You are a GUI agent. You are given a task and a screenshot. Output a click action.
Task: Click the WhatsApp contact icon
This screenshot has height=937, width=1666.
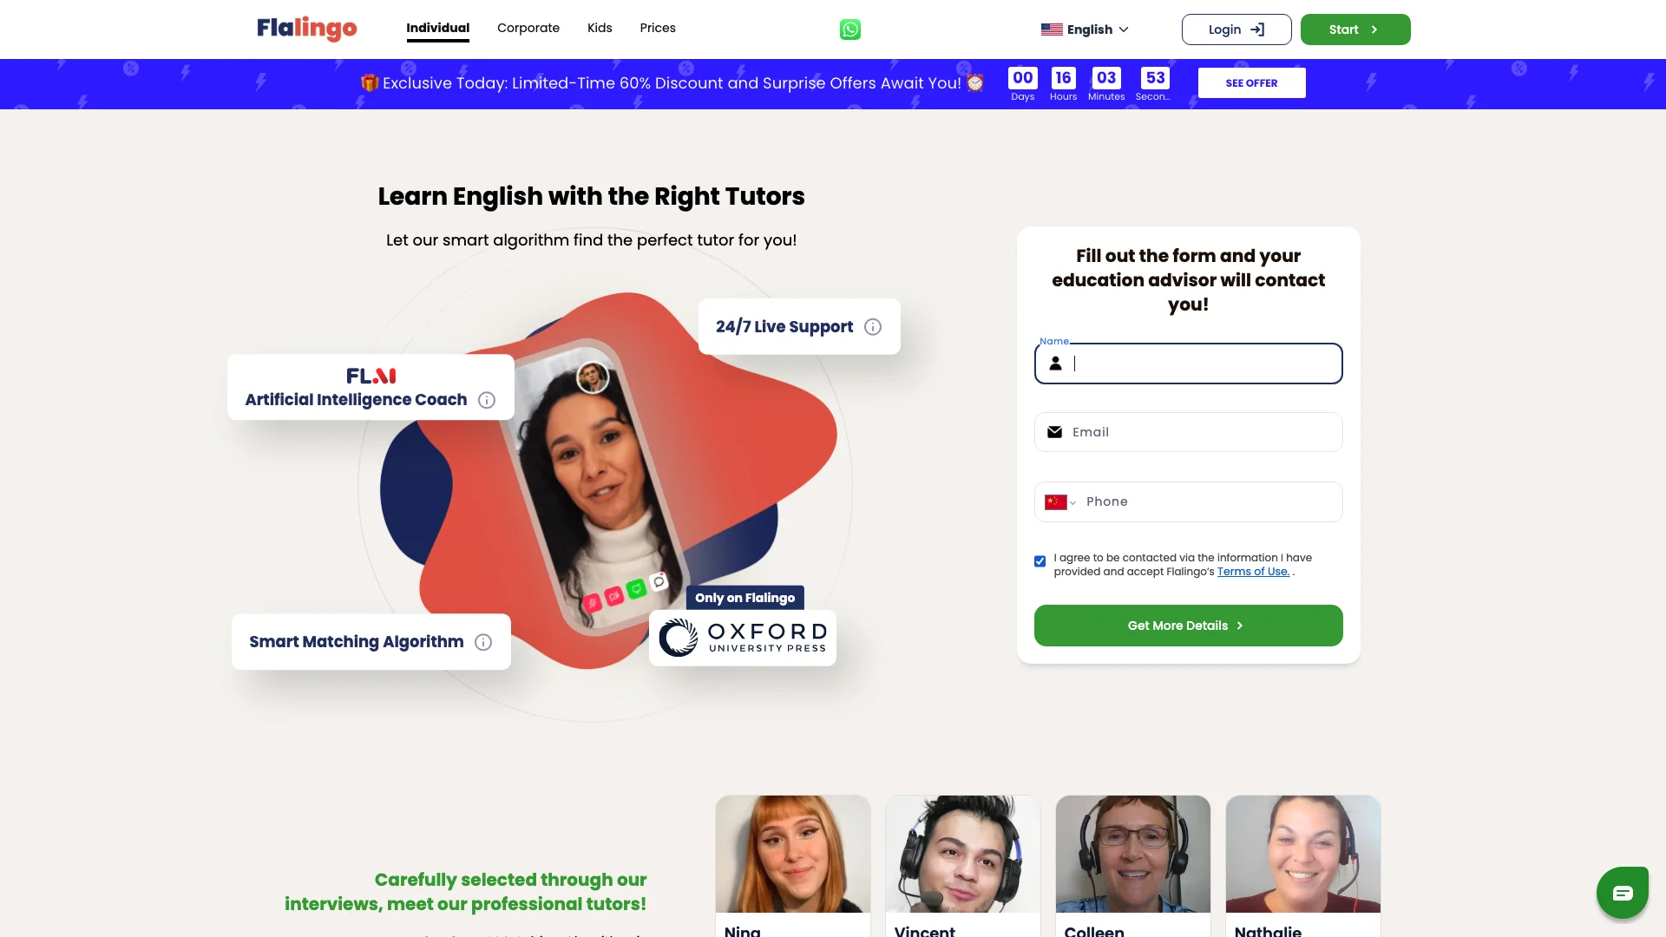(x=850, y=29)
